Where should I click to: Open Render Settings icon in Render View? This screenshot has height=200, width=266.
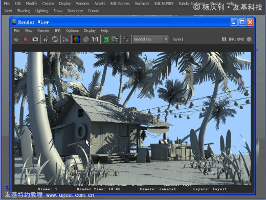(x=66, y=39)
